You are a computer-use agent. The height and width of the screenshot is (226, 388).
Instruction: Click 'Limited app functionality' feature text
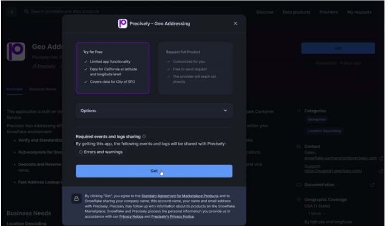(110, 62)
